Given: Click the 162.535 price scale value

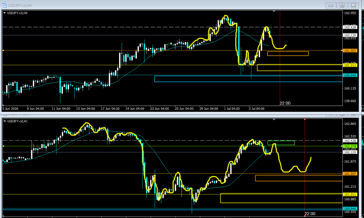Looking at the screenshot, I should tap(350, 136).
